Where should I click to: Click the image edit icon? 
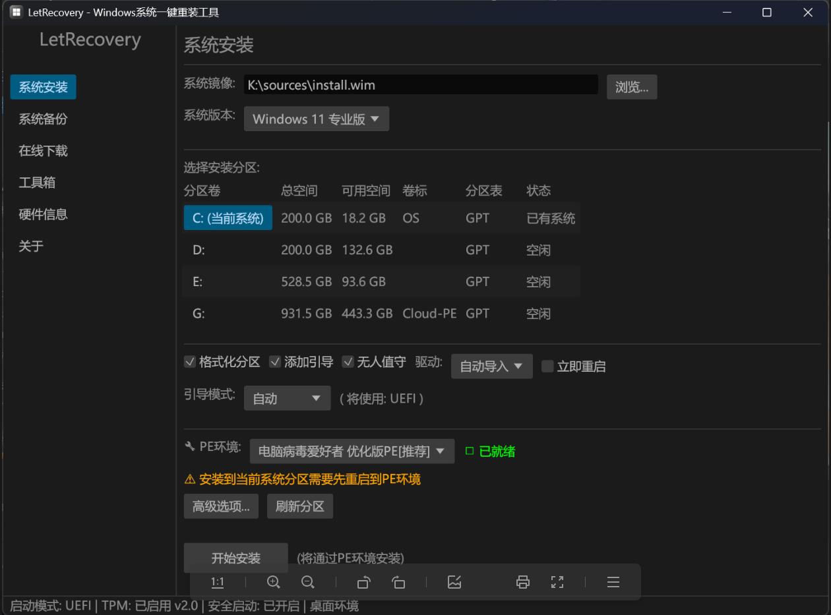pyautogui.click(x=454, y=582)
